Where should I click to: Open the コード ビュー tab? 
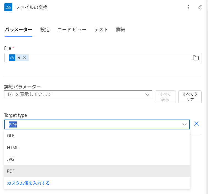(x=72, y=30)
